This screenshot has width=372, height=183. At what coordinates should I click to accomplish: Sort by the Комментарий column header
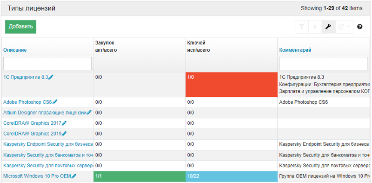(x=295, y=50)
